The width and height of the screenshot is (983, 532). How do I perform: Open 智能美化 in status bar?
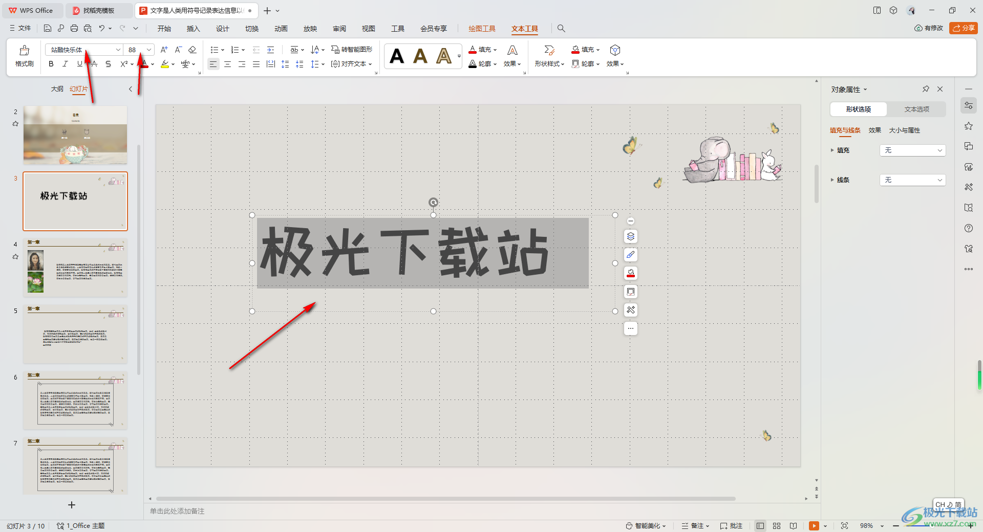646,526
